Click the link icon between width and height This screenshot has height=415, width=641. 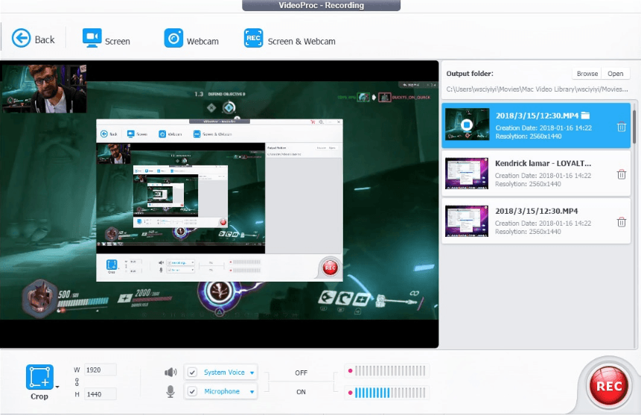[78, 382]
